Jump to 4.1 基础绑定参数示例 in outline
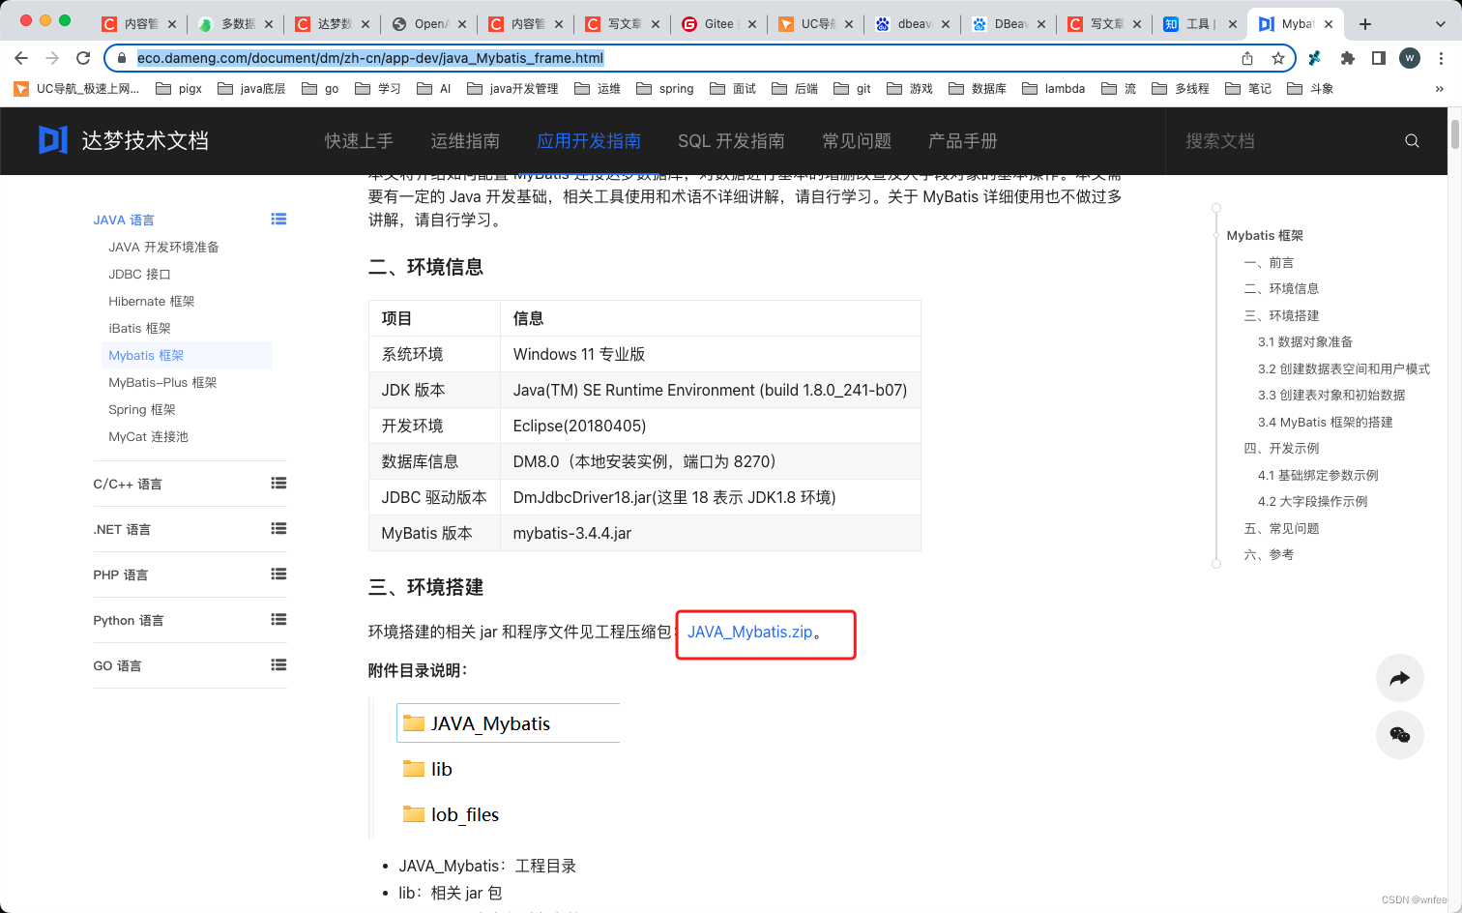The height and width of the screenshot is (913, 1462). [x=1318, y=476]
